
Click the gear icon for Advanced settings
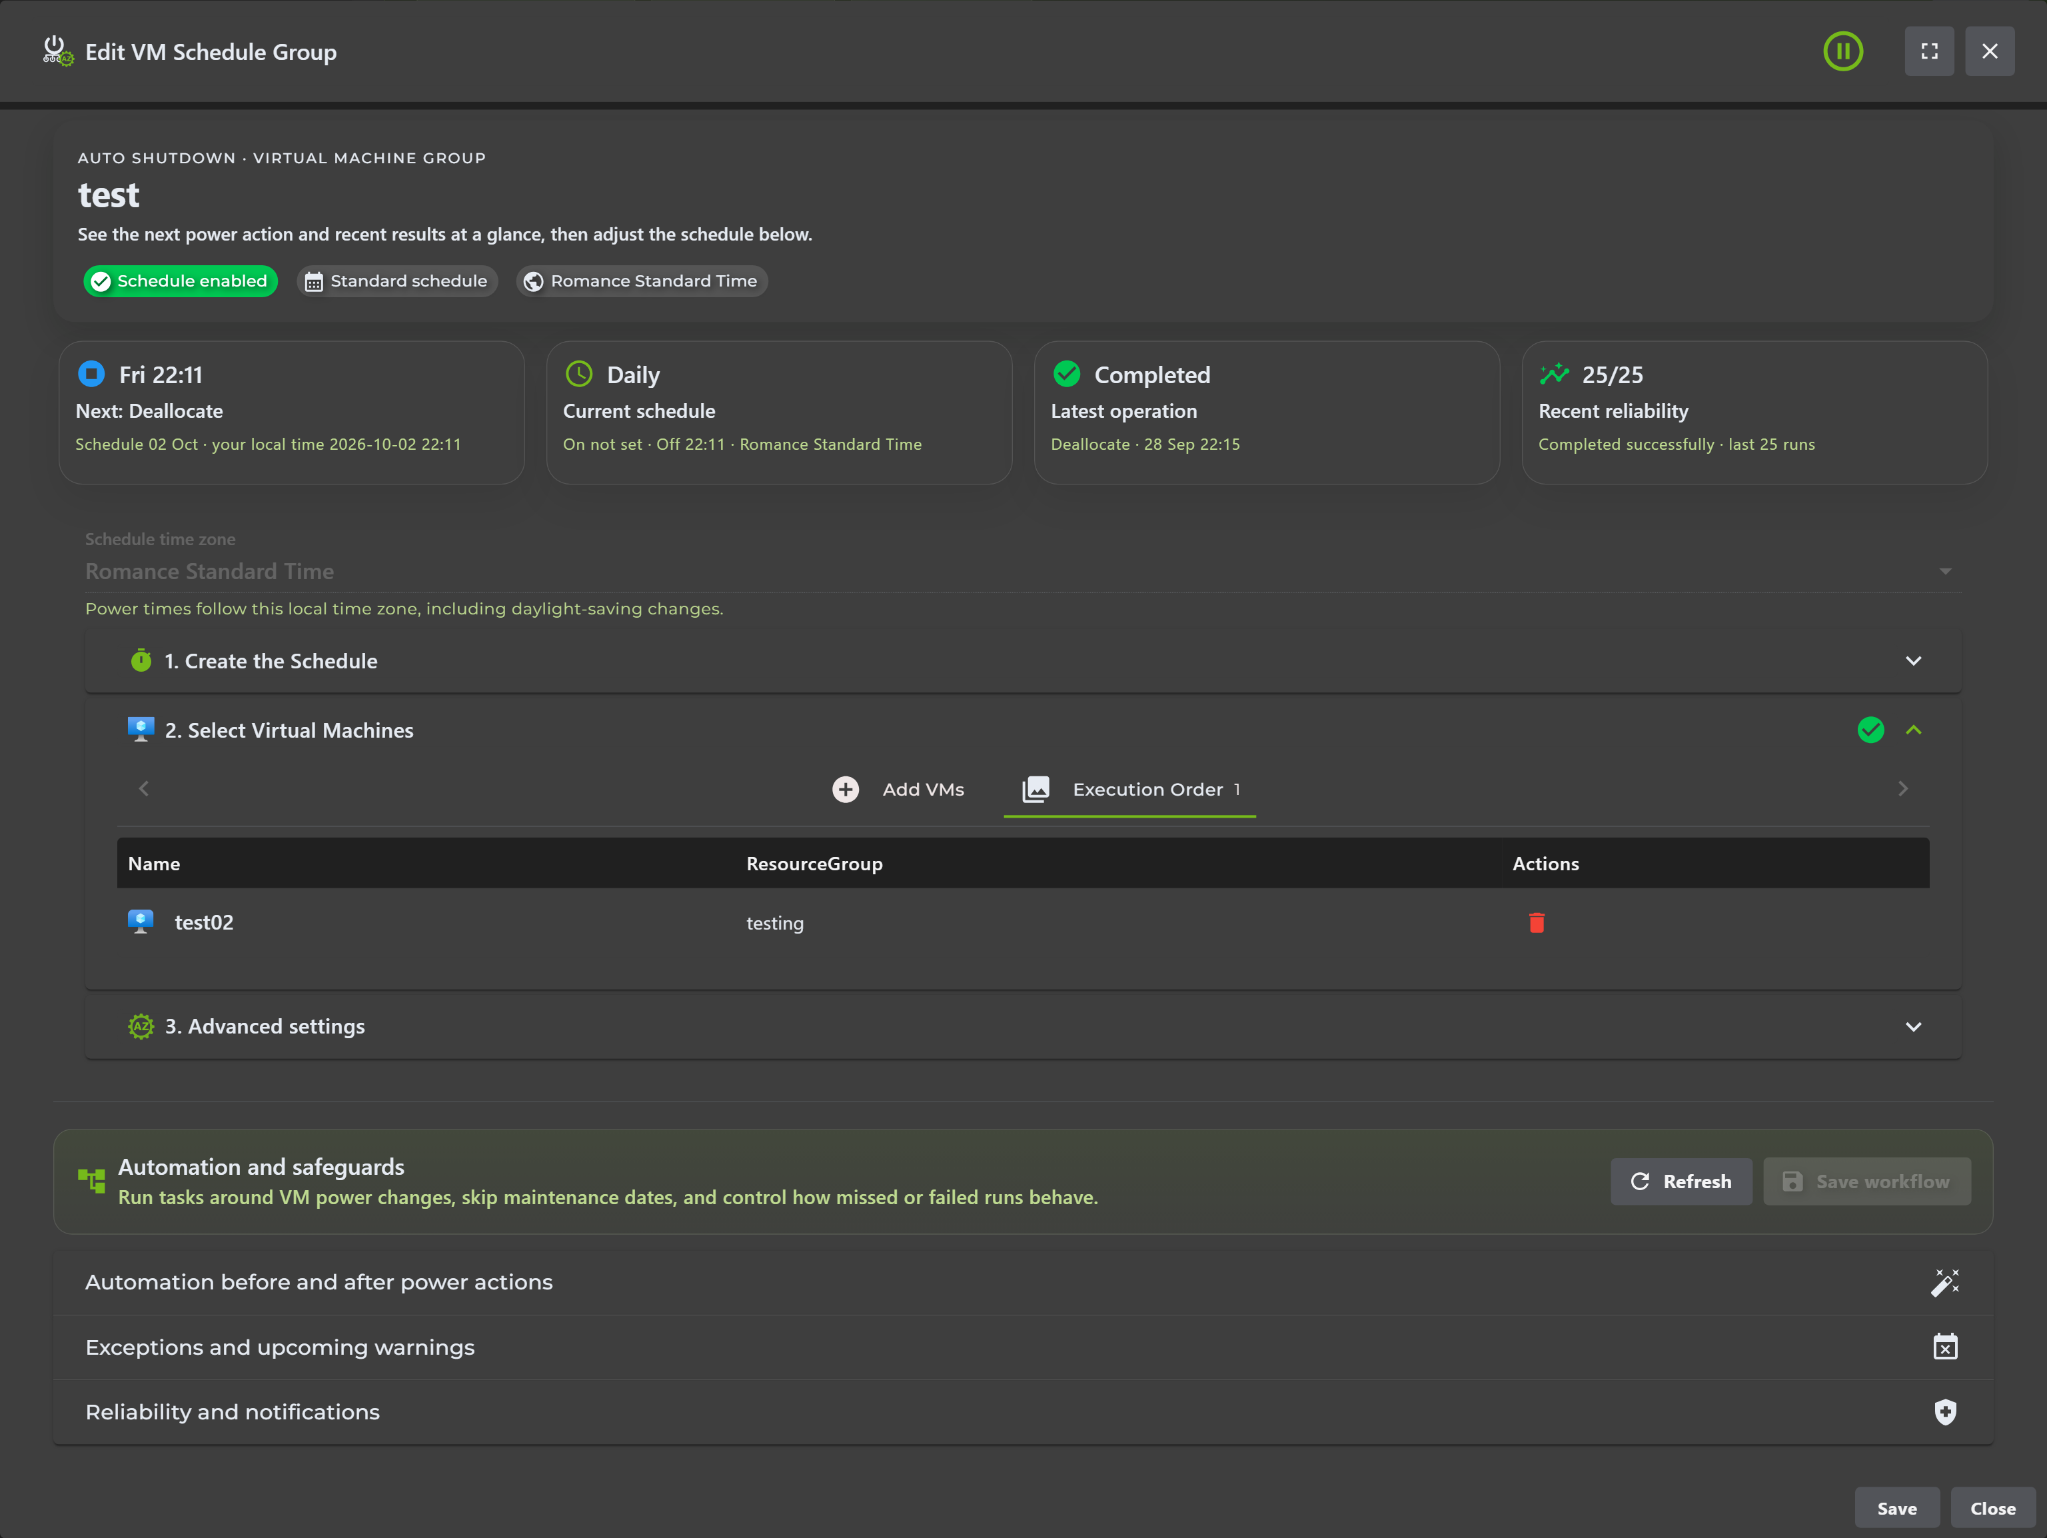point(141,1026)
